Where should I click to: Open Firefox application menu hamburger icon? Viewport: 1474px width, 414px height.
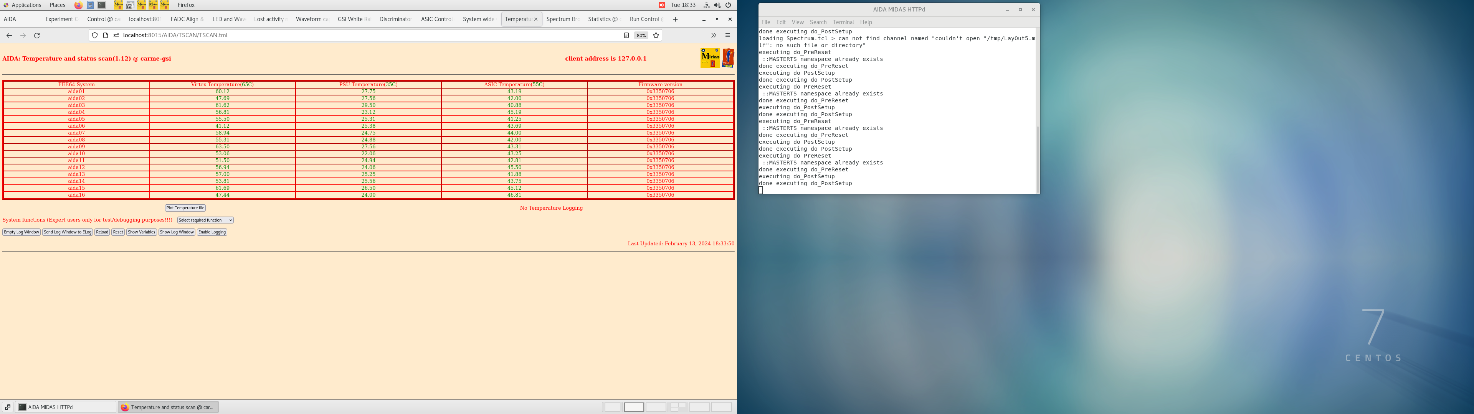point(727,35)
